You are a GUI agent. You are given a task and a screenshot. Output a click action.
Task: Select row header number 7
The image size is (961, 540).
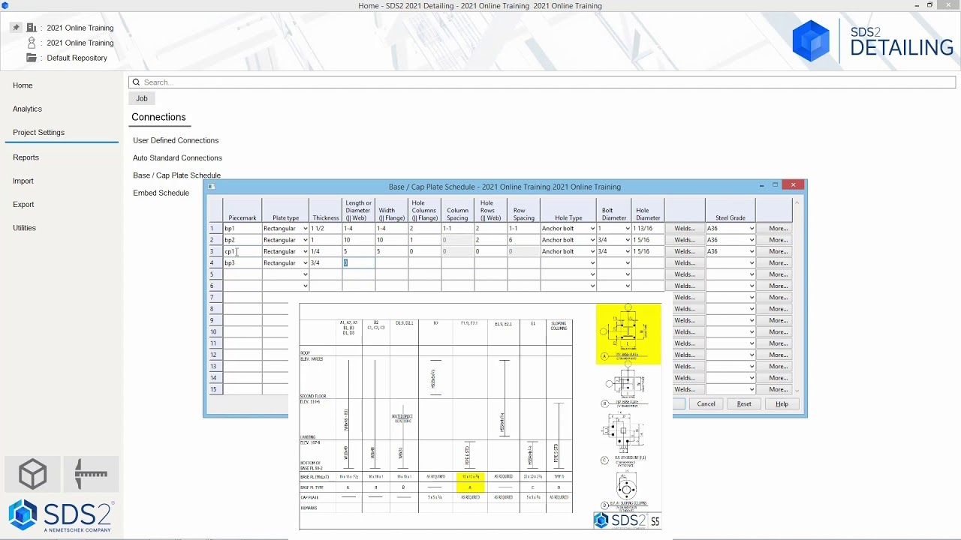215,298
